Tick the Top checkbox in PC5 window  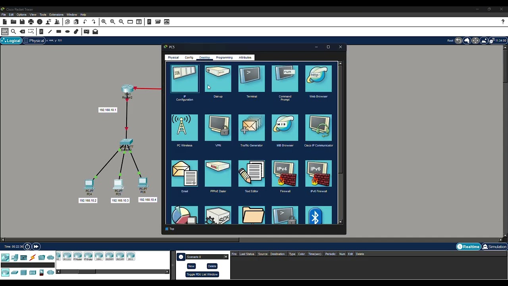(167, 229)
